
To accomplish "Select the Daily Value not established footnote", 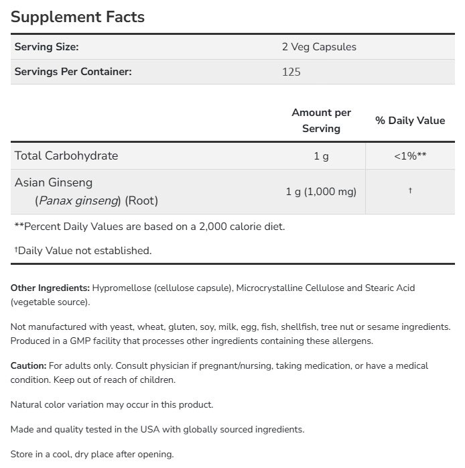I will pos(83,251).
